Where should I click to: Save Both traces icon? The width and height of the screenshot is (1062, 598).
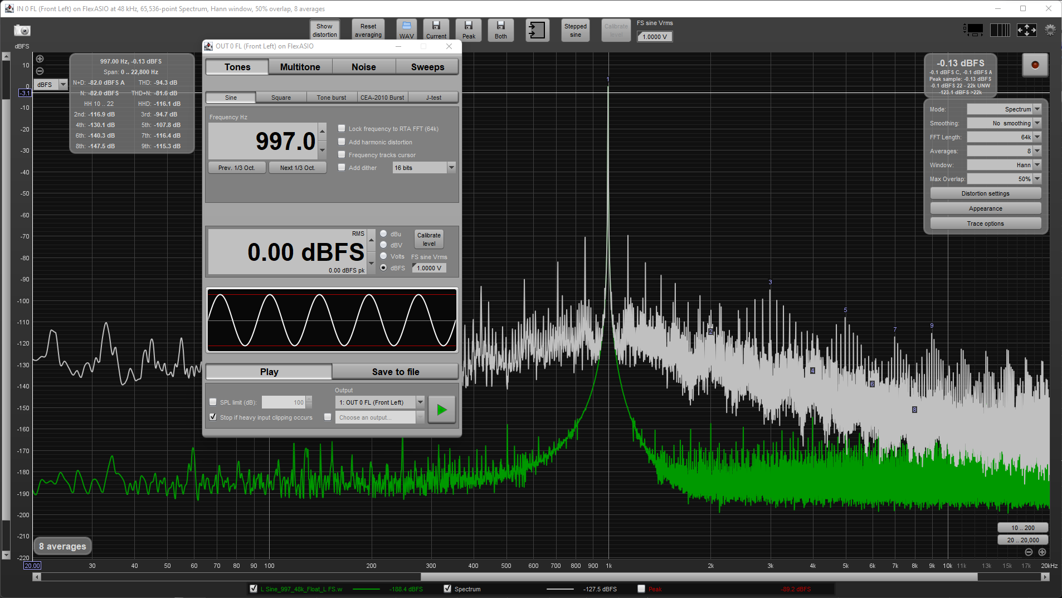501,30
